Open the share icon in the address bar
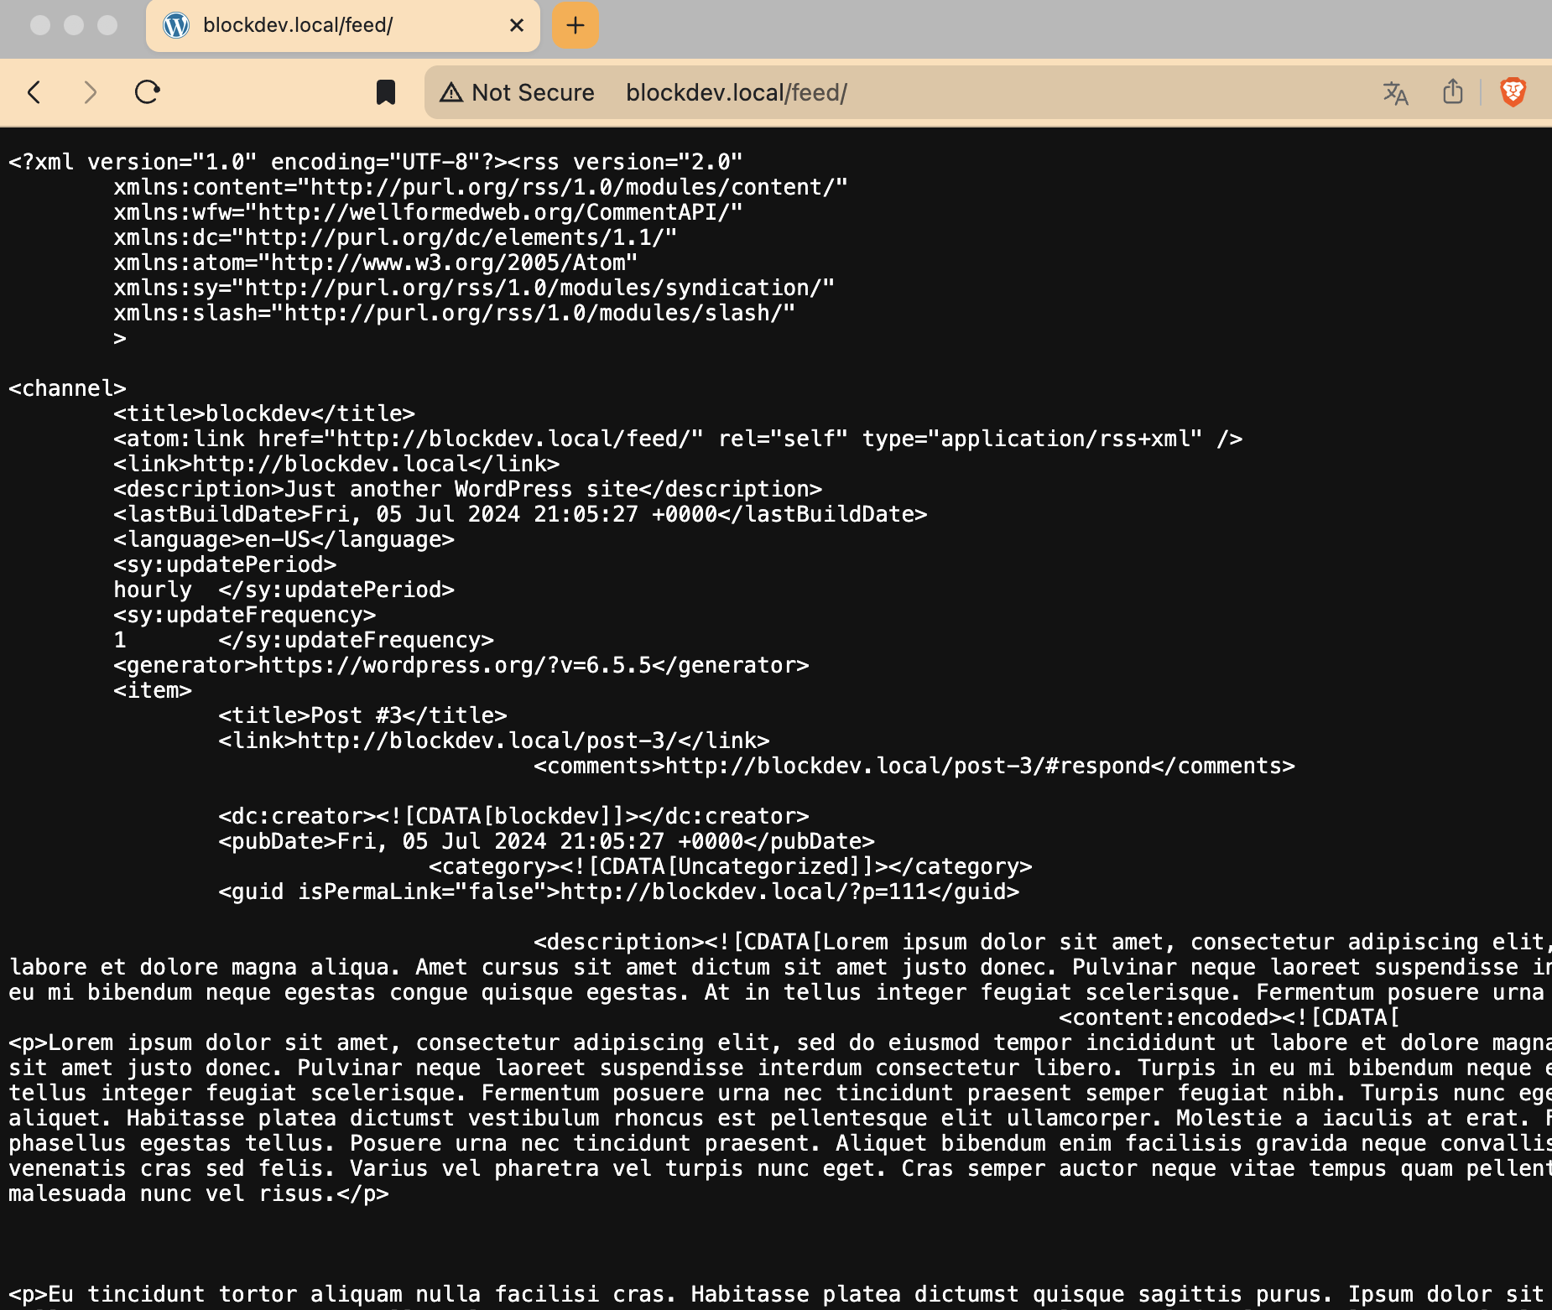The width and height of the screenshot is (1552, 1310). pos(1453,91)
